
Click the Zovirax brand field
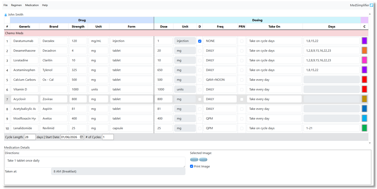pos(54,99)
